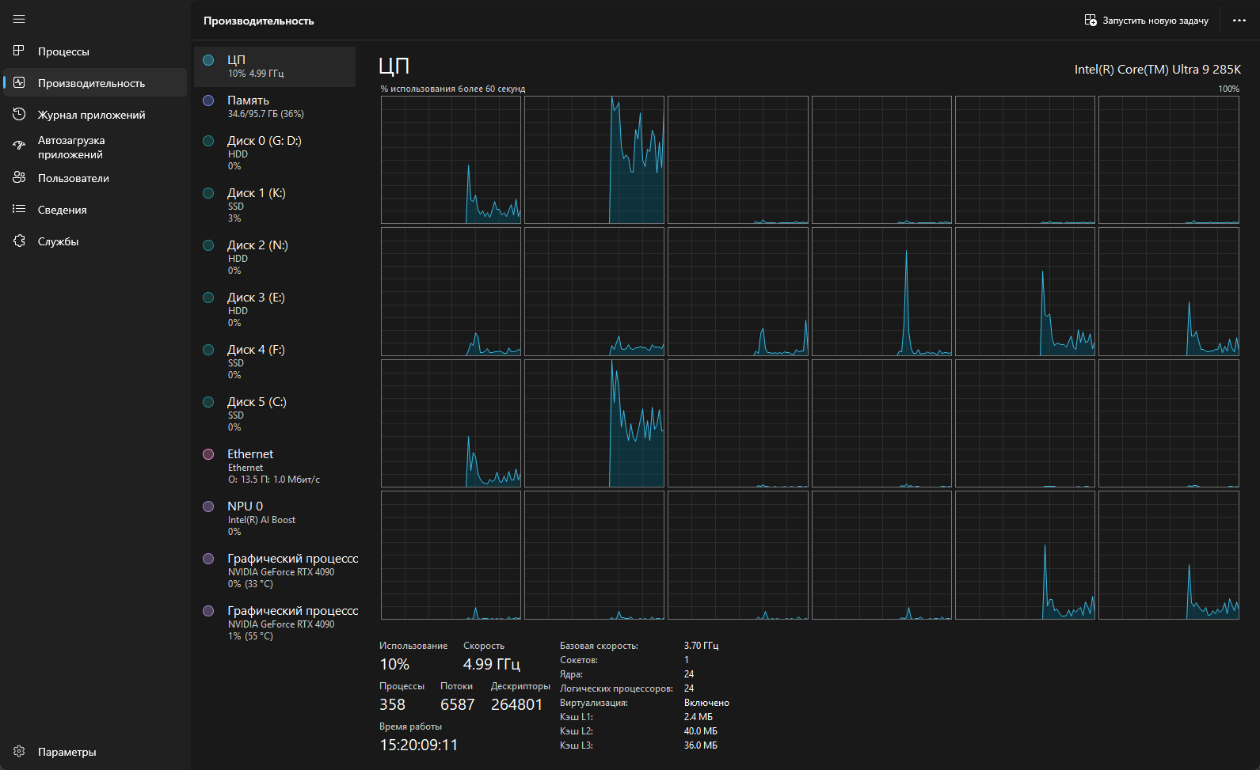Open Автозагрузка приложений startup icon

19,146
